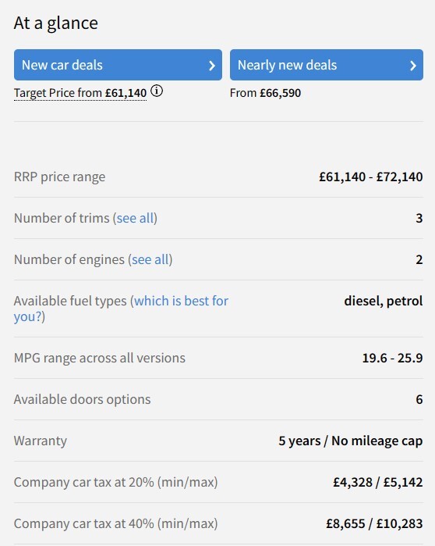Click chevron arrow on New car deals

211,66
